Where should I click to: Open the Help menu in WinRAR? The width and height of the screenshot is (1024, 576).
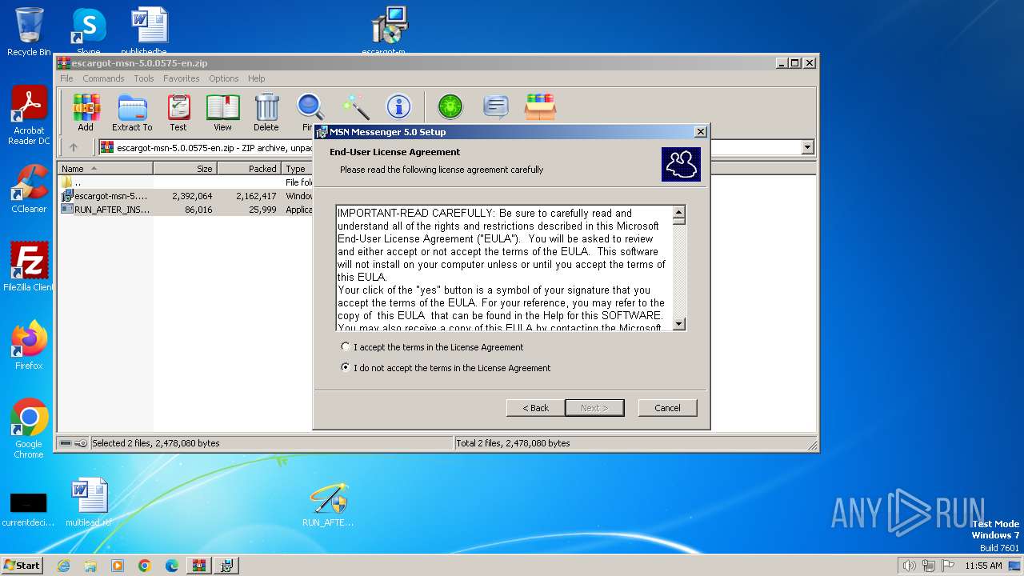[x=256, y=78]
